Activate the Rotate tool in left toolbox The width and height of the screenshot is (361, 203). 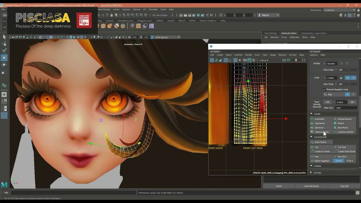click(x=4, y=65)
